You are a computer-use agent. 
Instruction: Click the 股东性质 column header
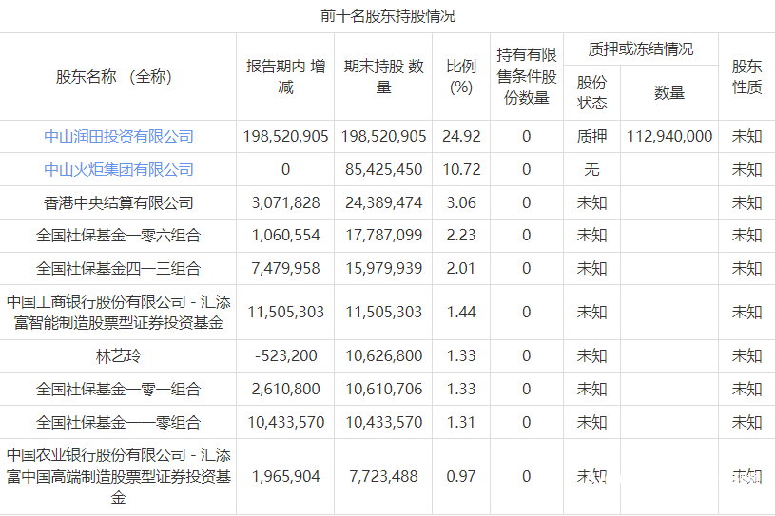(x=746, y=77)
